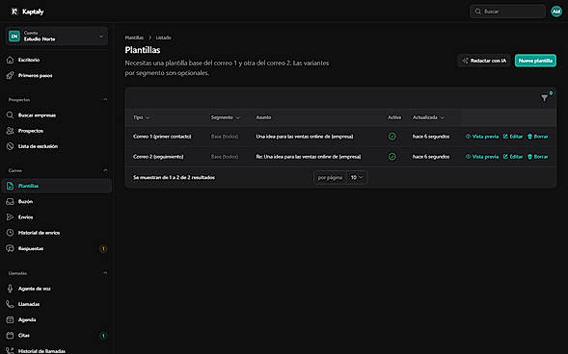
Task: Collapse the Llamadas sidebar section
Action: pyautogui.click(x=105, y=273)
